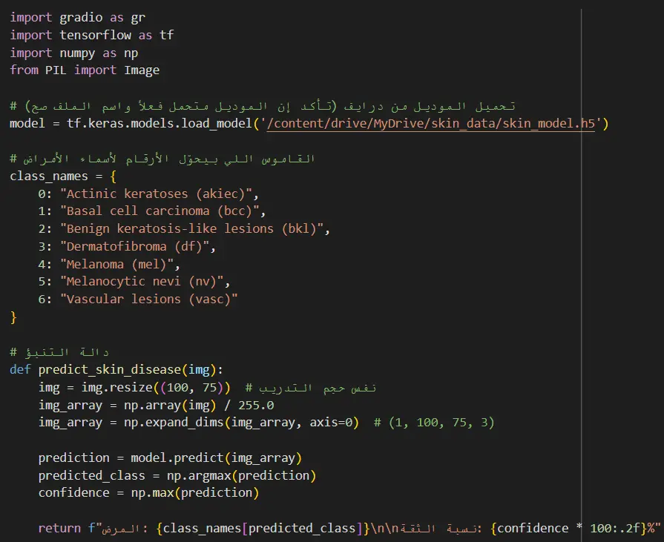The image size is (664, 542).
Task: Click the 'confidence = np.max(prediction)' line
Action: tap(148, 493)
